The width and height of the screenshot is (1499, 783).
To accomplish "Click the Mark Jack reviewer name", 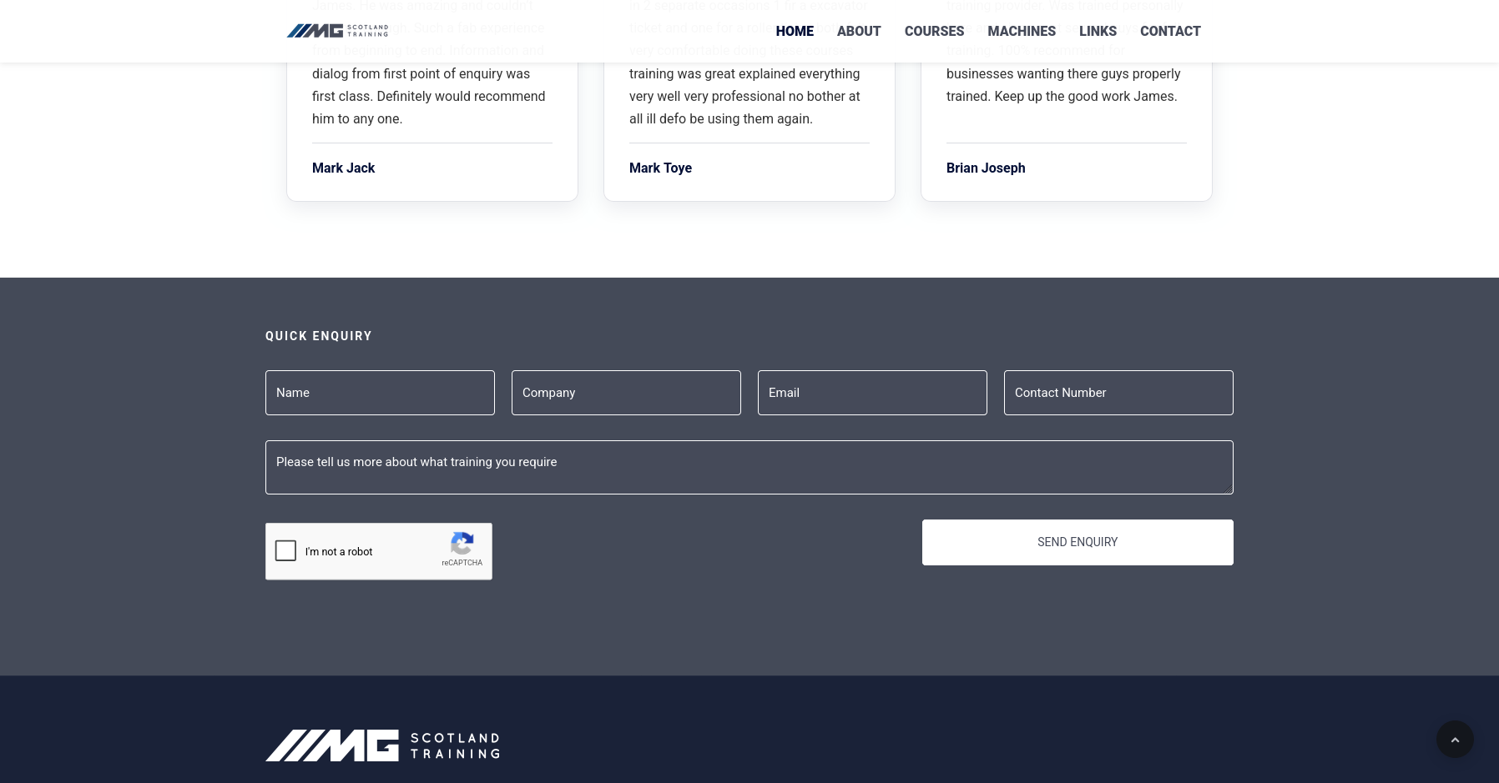I will pos(343,168).
